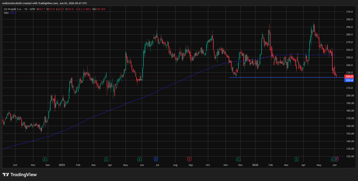Viewport: 358px width, 181px height.
Task: Click the 210.0 price axis label
Action: click(349, 88)
